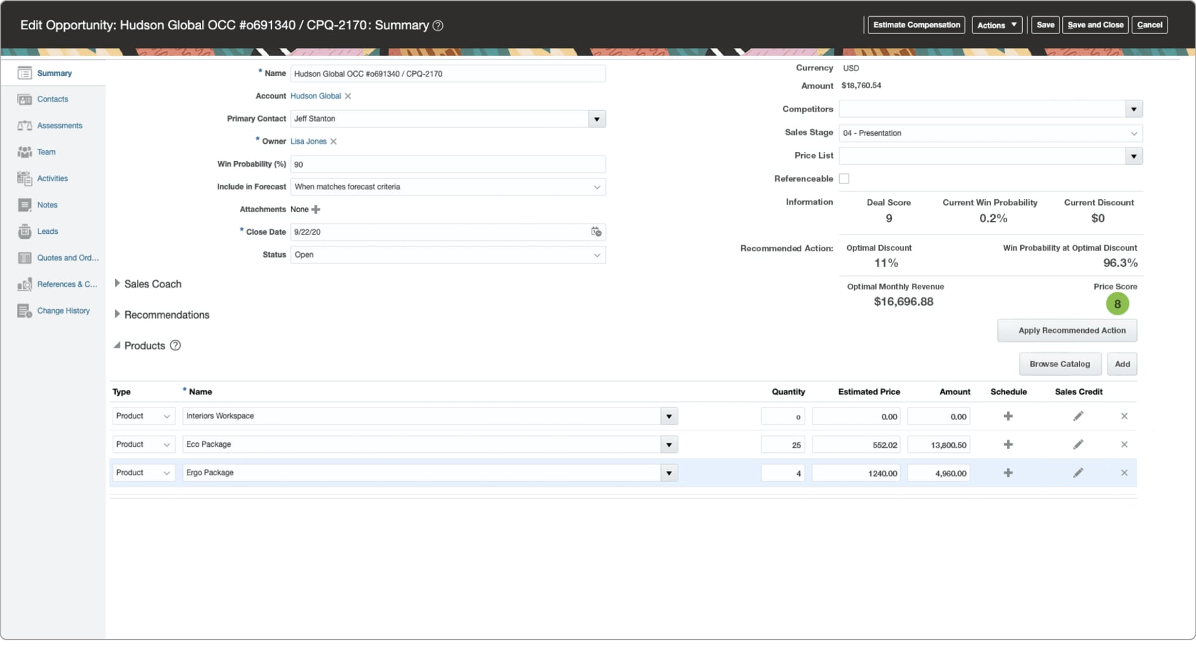The height and width of the screenshot is (672, 1196).
Task: Open the Actions menu
Action: 997,25
